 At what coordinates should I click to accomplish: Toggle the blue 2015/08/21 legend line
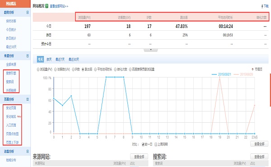214,74
